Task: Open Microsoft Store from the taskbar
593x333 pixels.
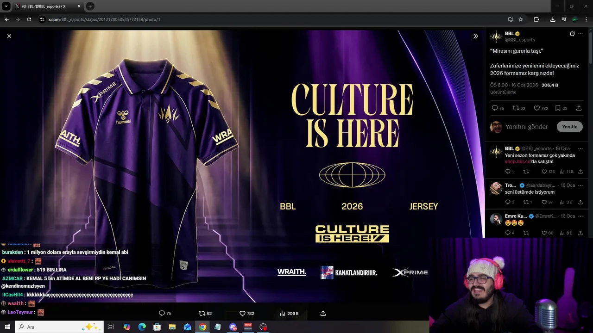Action: click(157, 327)
